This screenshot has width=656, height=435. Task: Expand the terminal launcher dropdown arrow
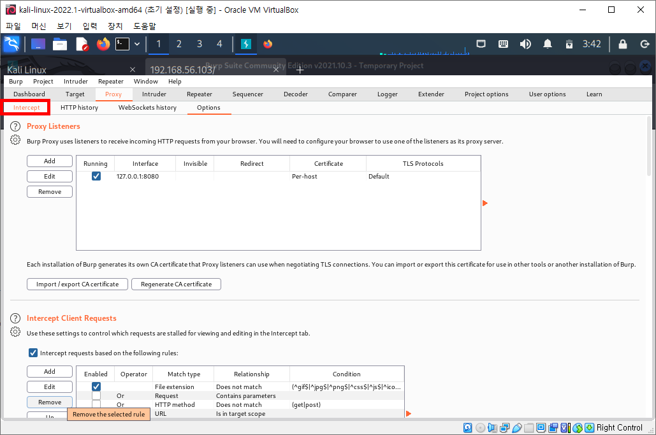coord(137,44)
